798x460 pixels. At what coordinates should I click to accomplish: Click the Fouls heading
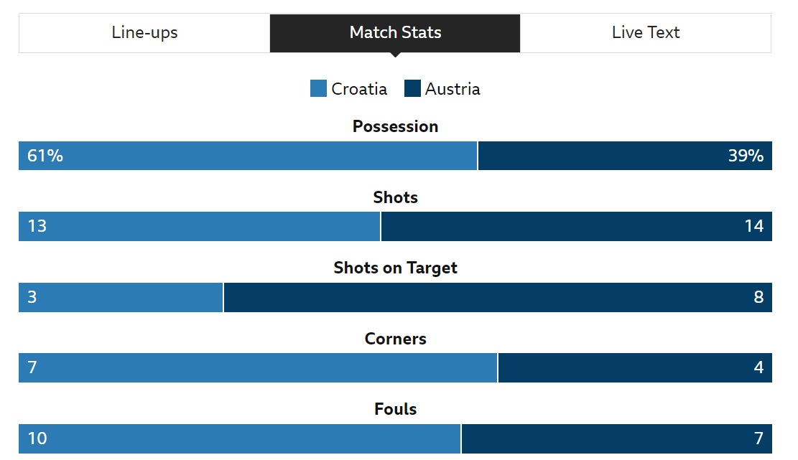tap(396, 409)
